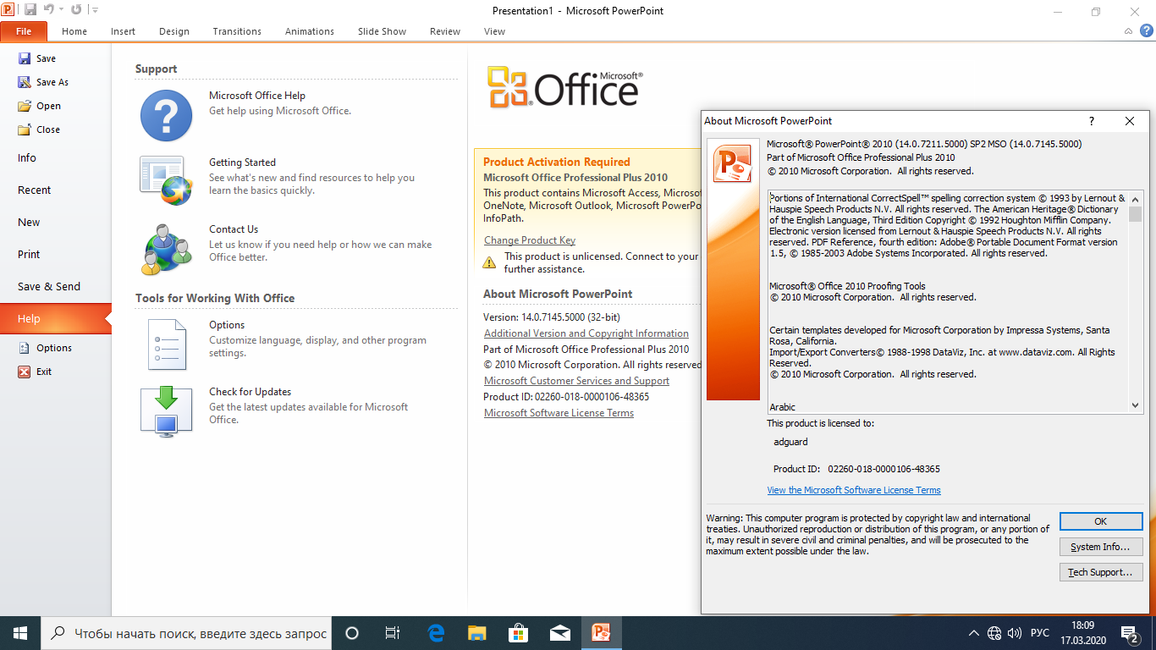The height and width of the screenshot is (650, 1156).
Task: Open Task View on the taskbar
Action: coord(393,633)
